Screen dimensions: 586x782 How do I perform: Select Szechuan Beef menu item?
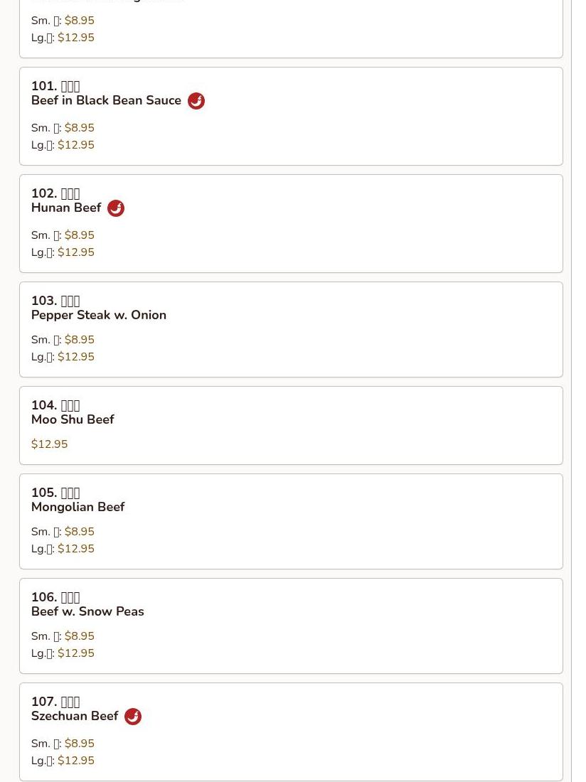75,716
